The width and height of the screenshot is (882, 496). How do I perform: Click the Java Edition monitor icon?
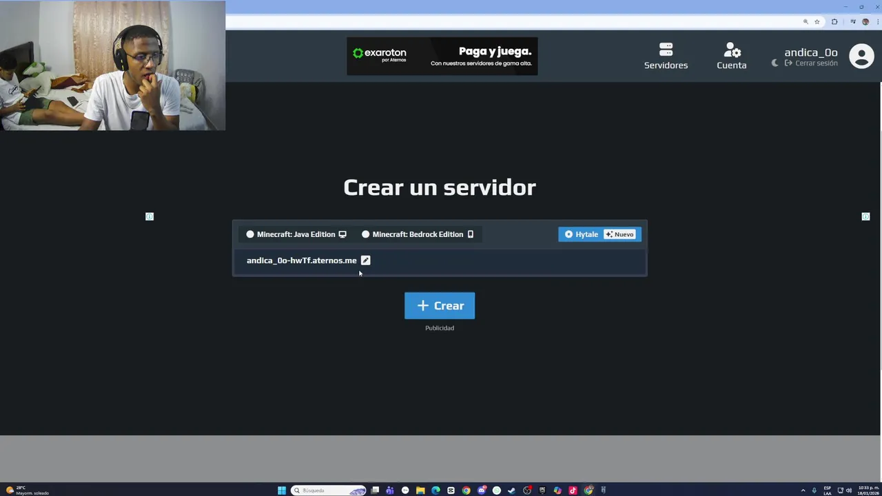[342, 234]
